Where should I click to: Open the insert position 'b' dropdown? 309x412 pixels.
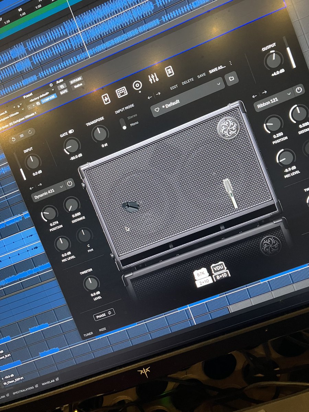(19, 106)
